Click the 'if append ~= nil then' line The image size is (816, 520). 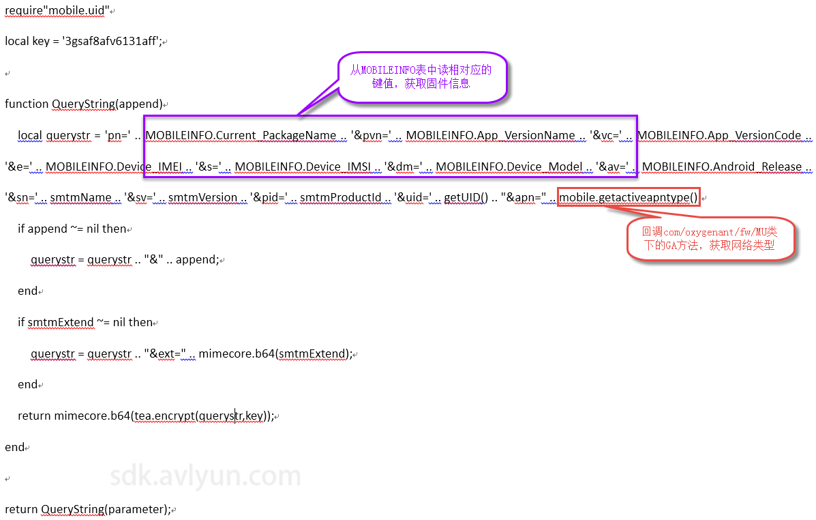(x=72, y=229)
